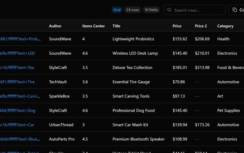244x153 pixels.
Task: Click the copy icon button
Action: 236,10
